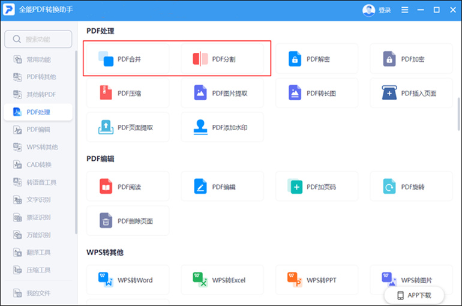This screenshot has height=306, width=462.
Task: Open the WPS转PPT converter
Action: click(x=317, y=280)
